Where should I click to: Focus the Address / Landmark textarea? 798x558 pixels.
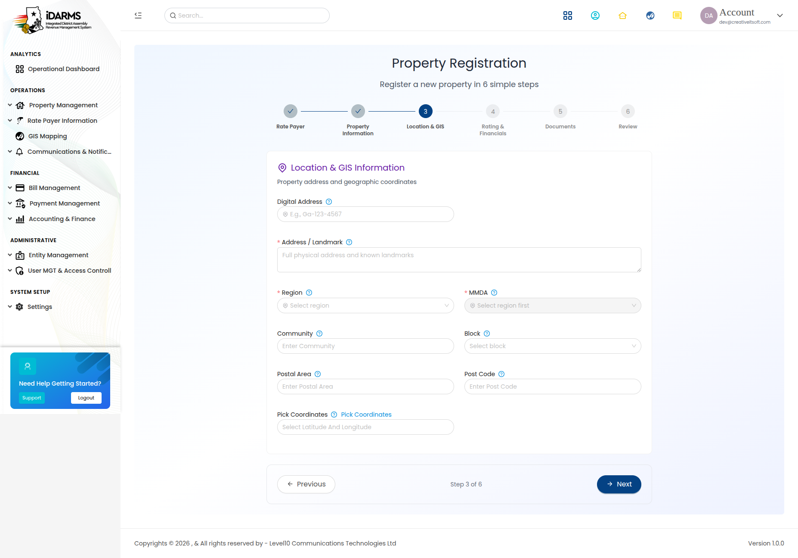click(x=459, y=260)
